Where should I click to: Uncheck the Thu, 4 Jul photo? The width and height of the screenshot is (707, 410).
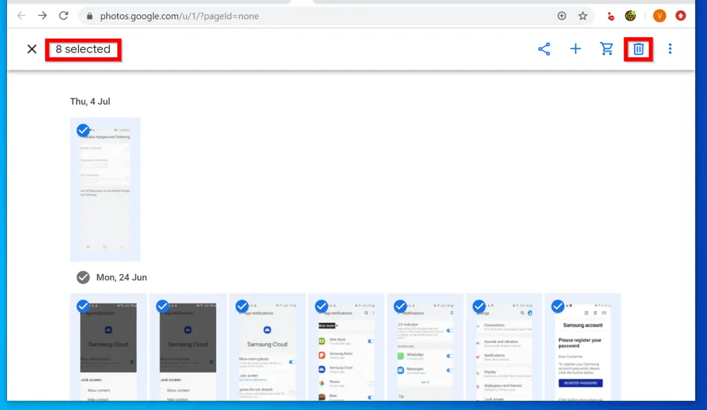click(x=83, y=130)
